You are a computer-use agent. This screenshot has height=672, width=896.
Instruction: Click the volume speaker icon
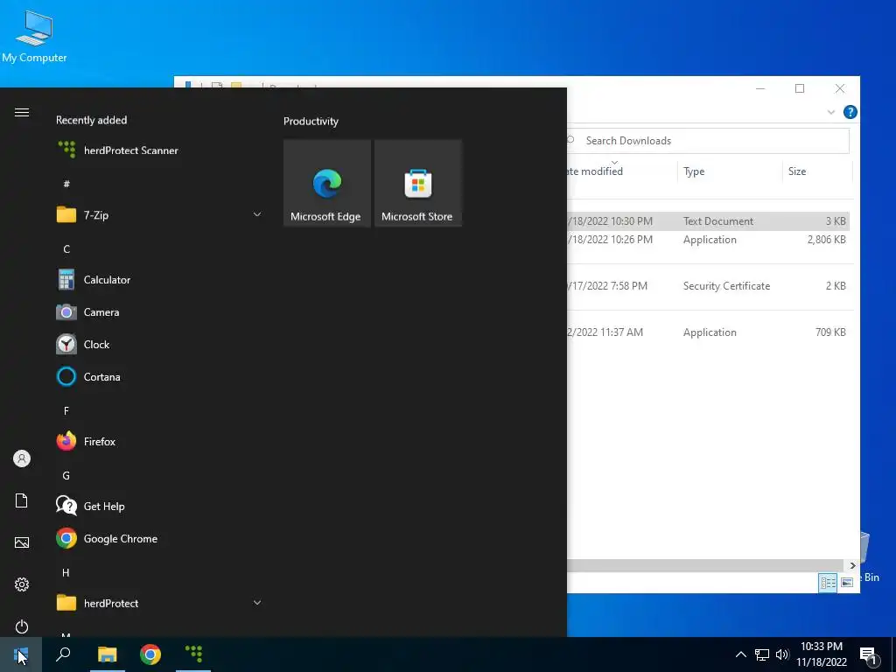(x=782, y=654)
